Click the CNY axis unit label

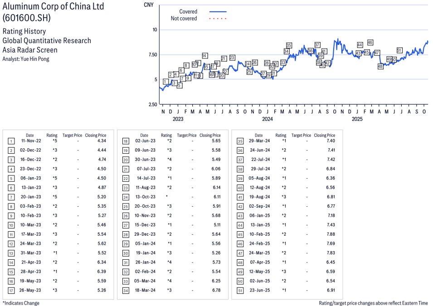pyautogui.click(x=148, y=5)
